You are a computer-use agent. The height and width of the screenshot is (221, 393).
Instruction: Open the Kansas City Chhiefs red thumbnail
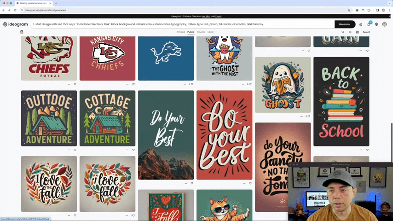(x=107, y=58)
